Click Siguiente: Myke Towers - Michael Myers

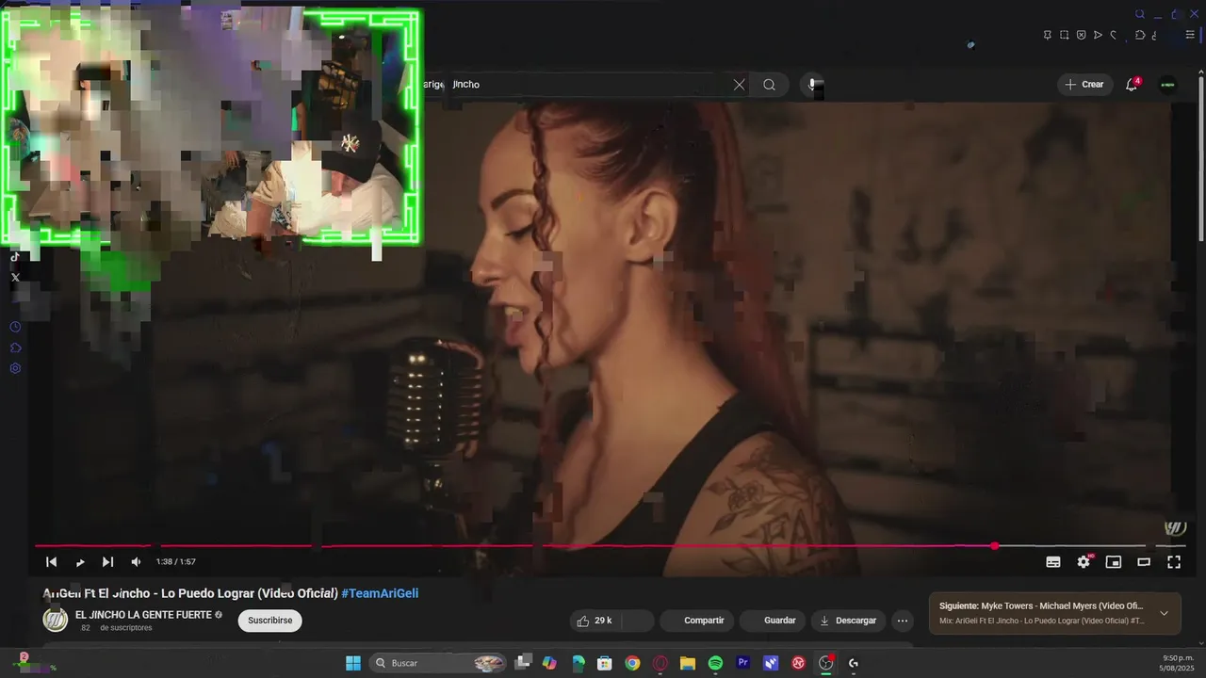(x=1041, y=605)
